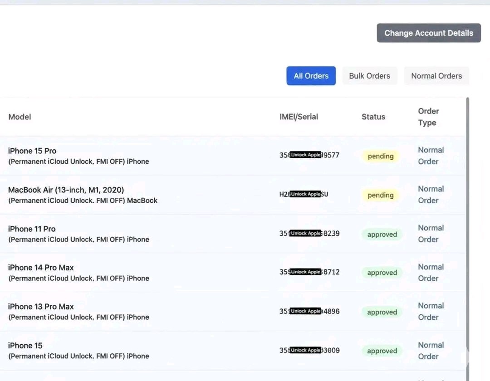This screenshot has width=490, height=381.
Task: Click the serial number ending in SU
Action: pyautogui.click(x=304, y=194)
